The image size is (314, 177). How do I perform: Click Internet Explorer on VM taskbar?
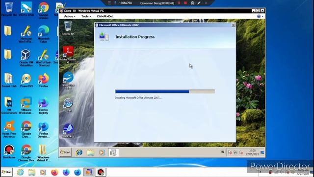tap(79, 152)
